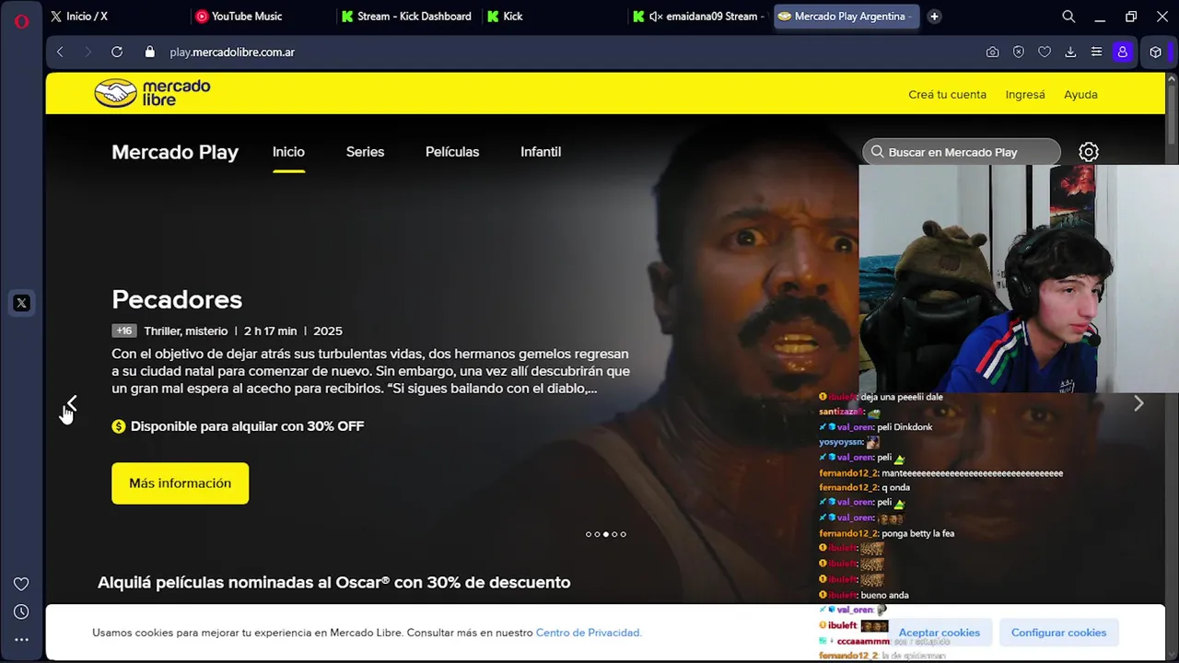The image size is (1179, 663).
Task: Open the purple profile account icon
Action: pyautogui.click(x=1122, y=52)
